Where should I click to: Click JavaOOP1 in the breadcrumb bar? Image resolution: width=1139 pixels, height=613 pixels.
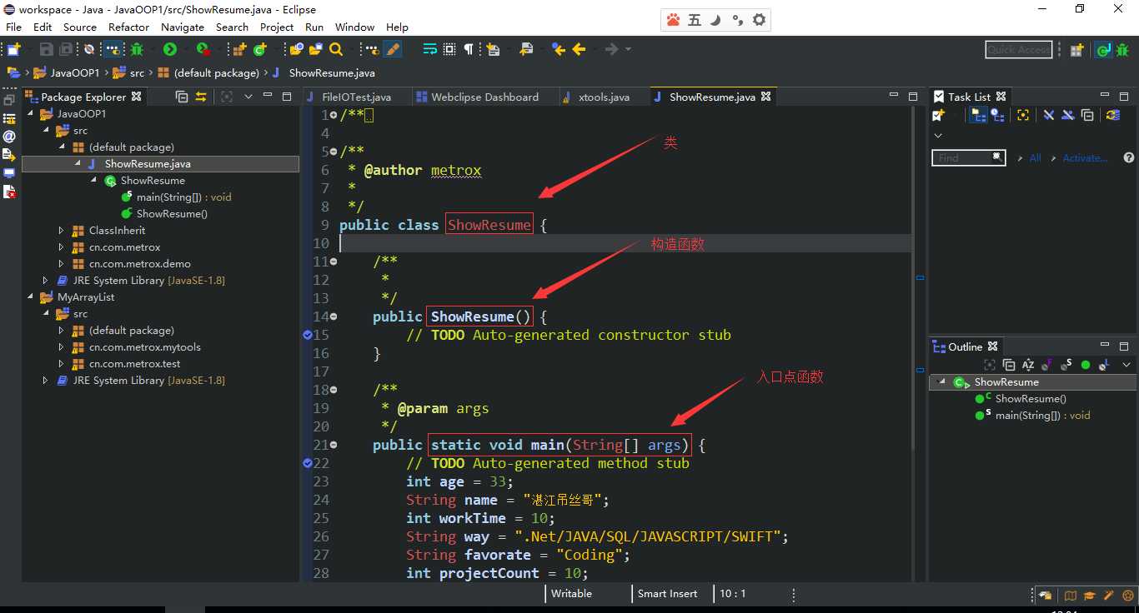tap(74, 73)
